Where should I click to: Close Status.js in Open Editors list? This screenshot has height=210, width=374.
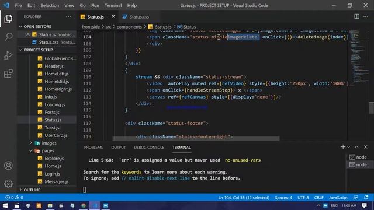coord(28,34)
